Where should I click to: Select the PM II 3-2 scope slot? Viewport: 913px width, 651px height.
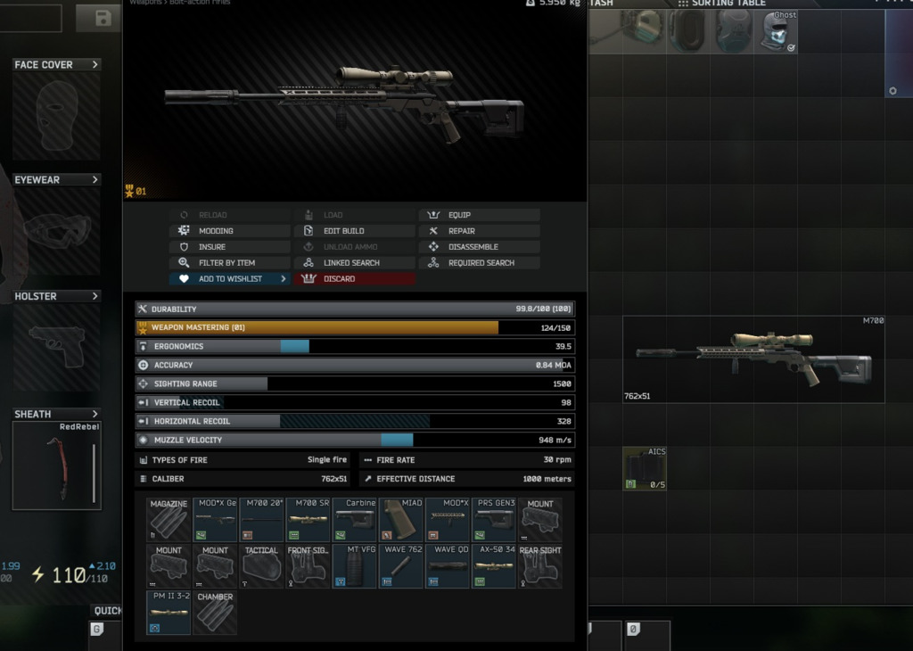tap(169, 613)
